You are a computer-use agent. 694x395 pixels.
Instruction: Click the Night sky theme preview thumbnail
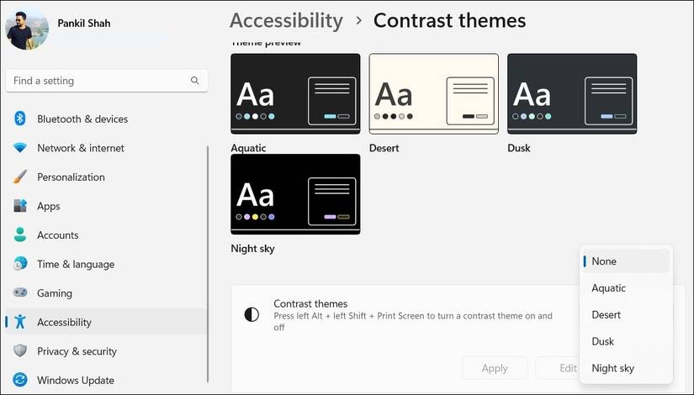tap(295, 194)
